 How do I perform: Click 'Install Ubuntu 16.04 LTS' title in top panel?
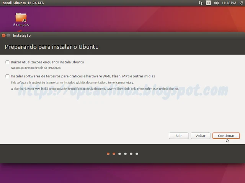tap(23, 3)
